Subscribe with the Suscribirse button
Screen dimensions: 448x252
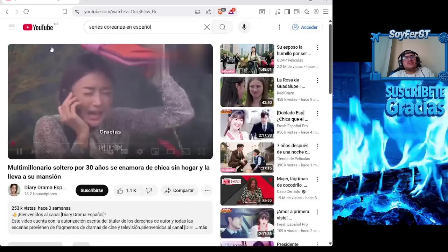[92, 190]
